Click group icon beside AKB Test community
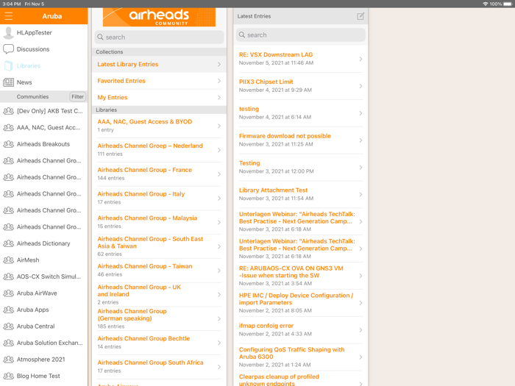This screenshot has width=515, height=386. (9, 111)
